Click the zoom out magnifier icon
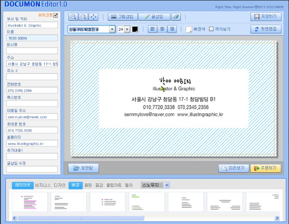This screenshot has width=289, height=224. coord(84,17)
